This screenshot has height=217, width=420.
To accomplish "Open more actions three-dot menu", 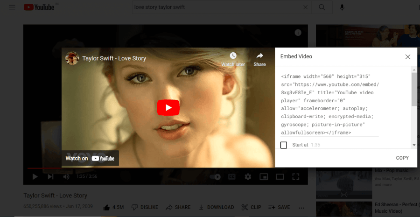I will [x=301, y=208].
